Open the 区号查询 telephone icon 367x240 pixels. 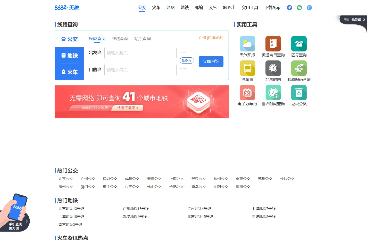click(299, 44)
